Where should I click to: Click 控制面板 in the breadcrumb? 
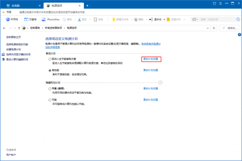point(35,28)
